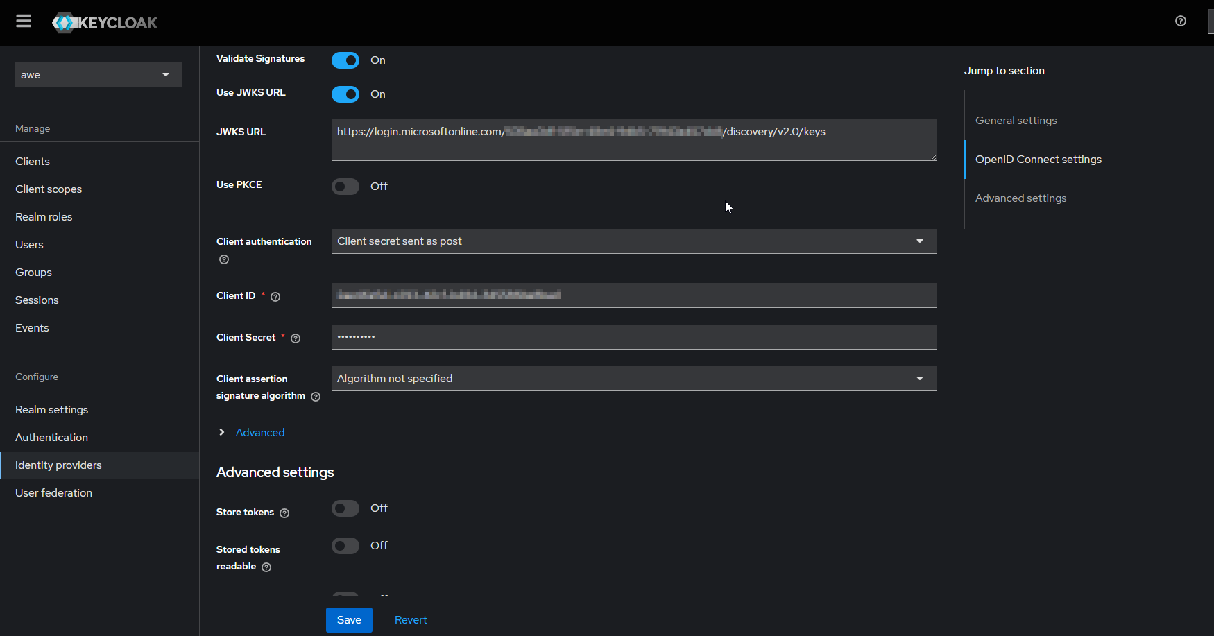
Task: Disable the Validate Signatures switch
Action: click(345, 60)
